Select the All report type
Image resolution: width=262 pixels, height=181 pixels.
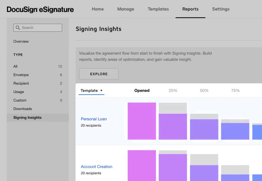pyautogui.click(x=15, y=66)
